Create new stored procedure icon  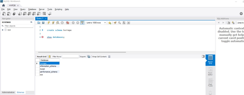[34, 14]
